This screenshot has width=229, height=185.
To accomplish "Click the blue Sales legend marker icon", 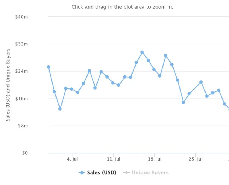I will pos(82,173).
